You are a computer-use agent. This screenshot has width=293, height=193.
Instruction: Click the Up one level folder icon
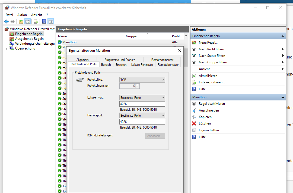(21, 22)
